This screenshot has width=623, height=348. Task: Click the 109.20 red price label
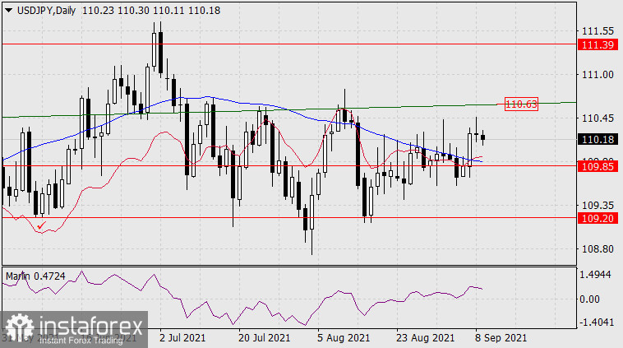(597, 219)
